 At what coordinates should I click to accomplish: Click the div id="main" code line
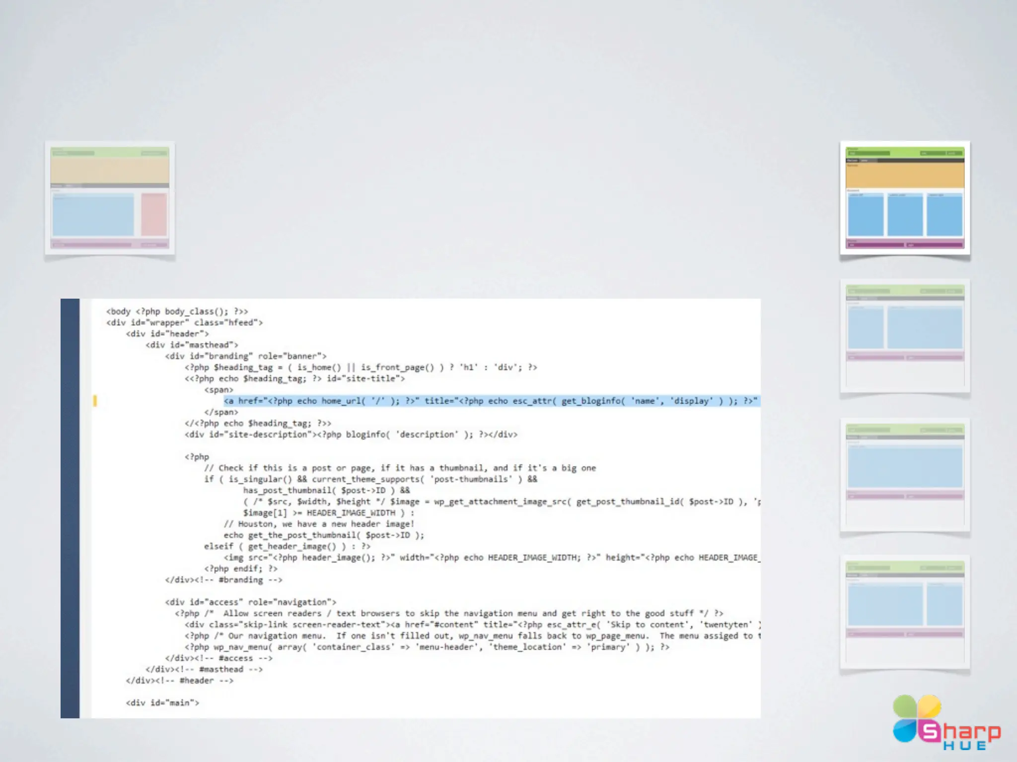(162, 703)
